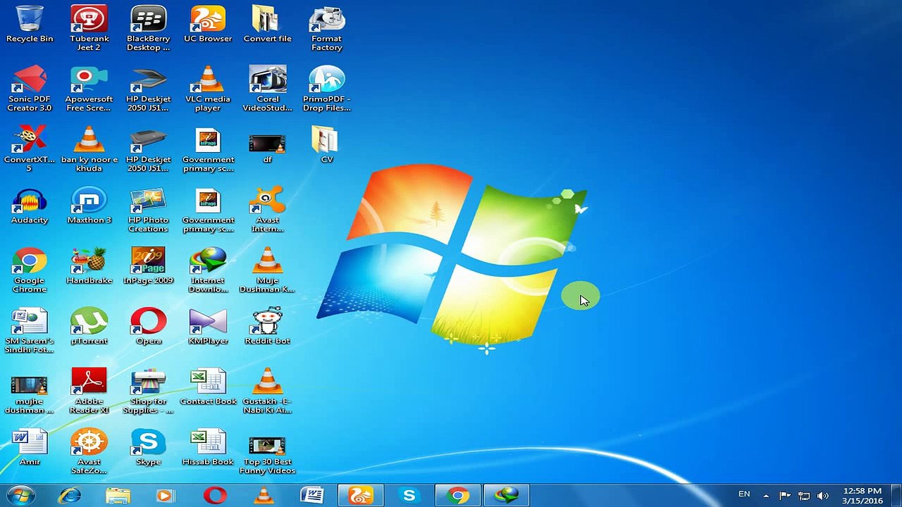Switch to Internet Download Manager in the taskbar
This screenshot has height=507, width=902.
click(x=506, y=496)
